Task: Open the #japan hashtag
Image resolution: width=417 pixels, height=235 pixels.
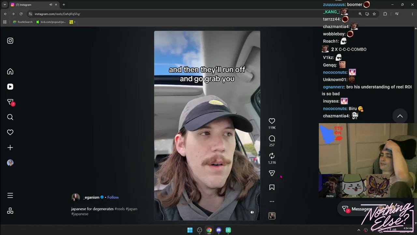Action: pos(132,209)
